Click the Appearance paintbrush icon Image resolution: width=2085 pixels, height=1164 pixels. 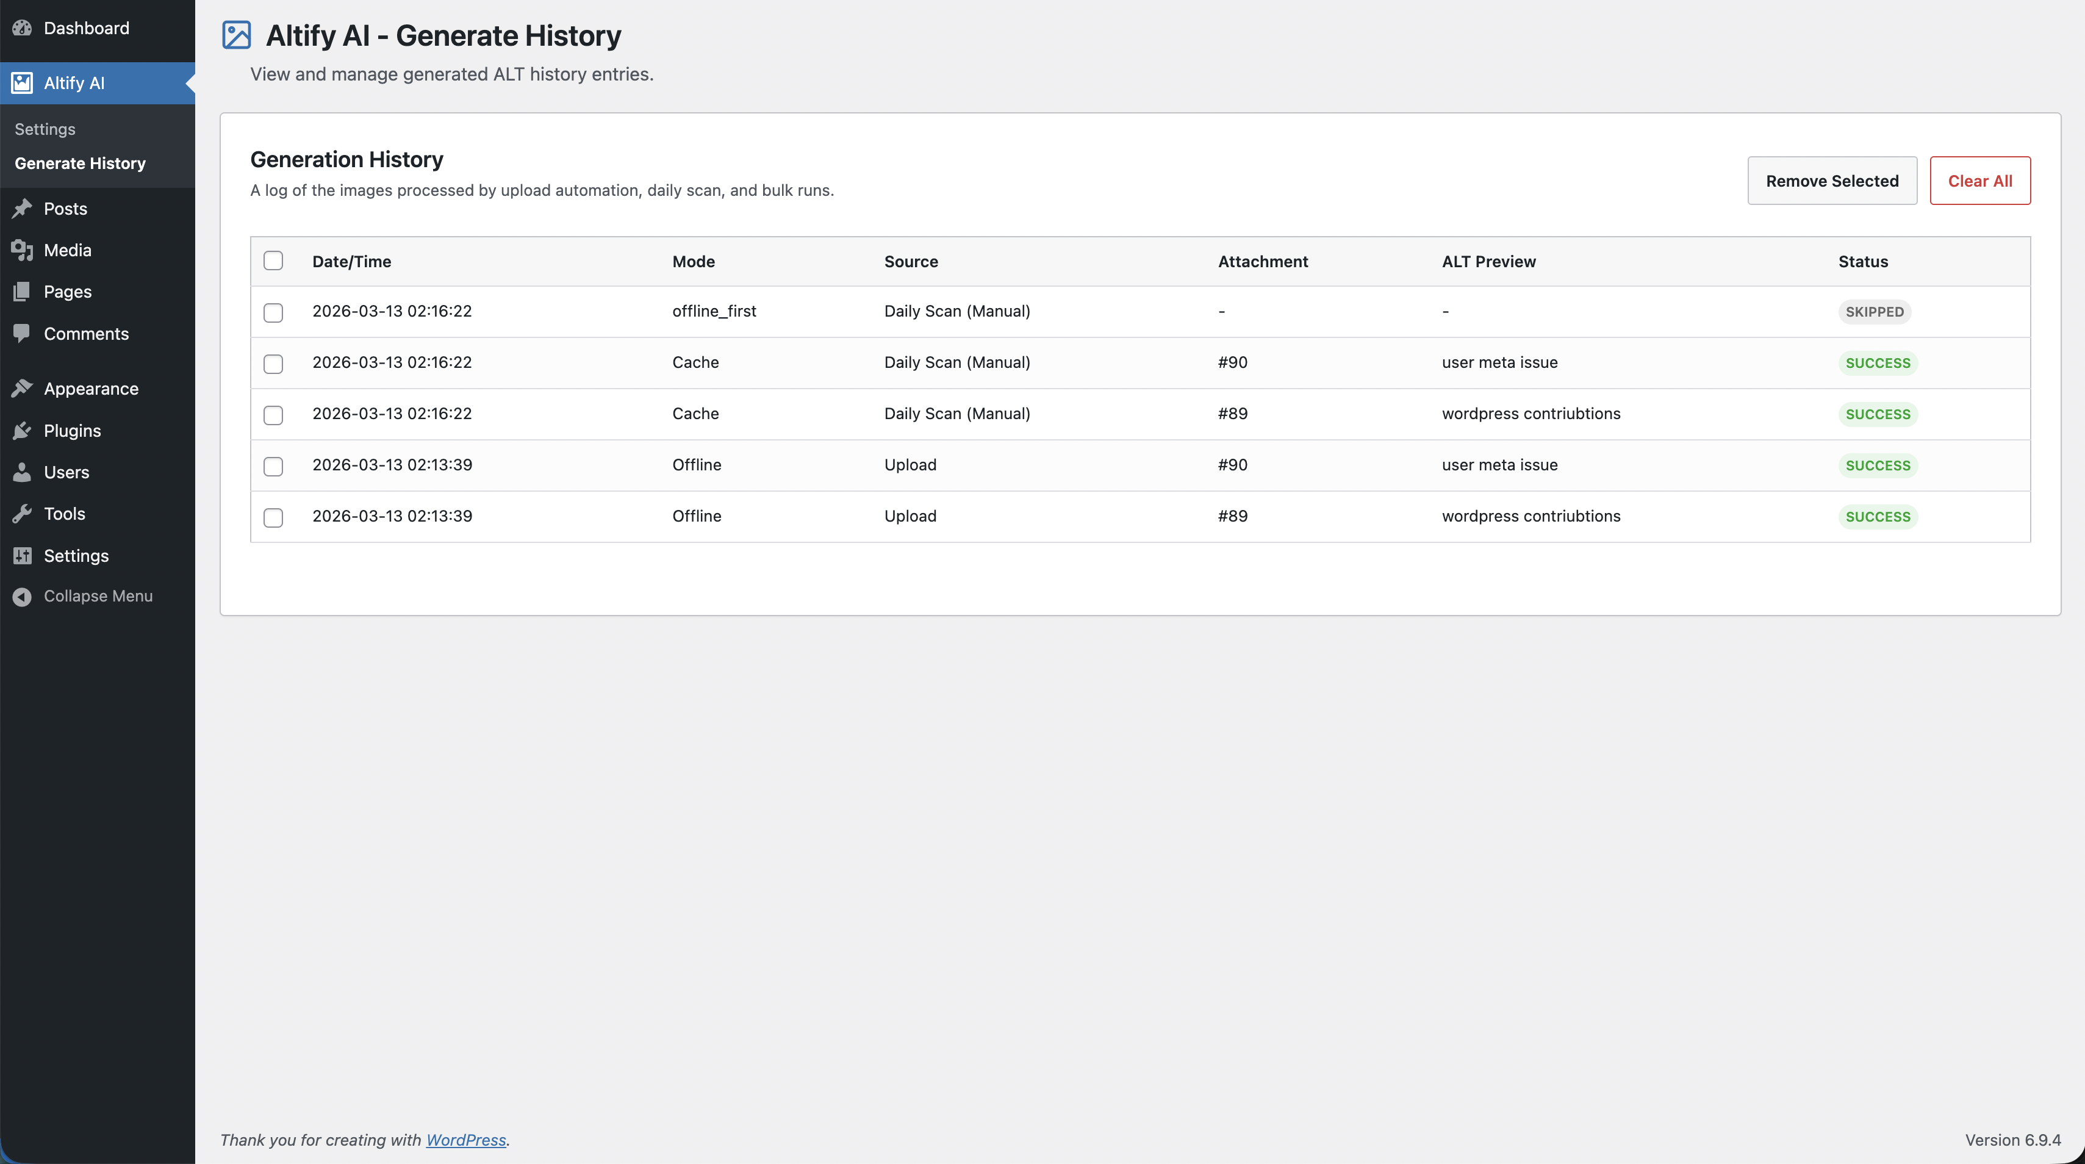pyautogui.click(x=22, y=389)
